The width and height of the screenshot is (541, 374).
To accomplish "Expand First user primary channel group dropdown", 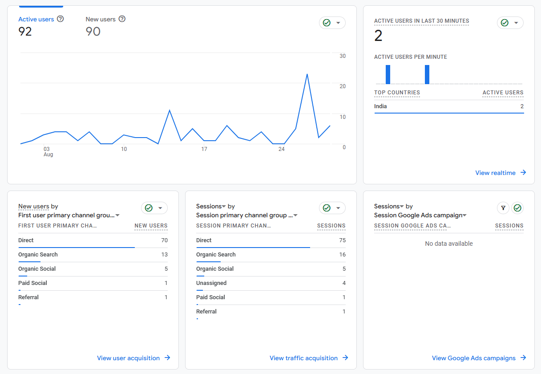I will (x=69, y=215).
